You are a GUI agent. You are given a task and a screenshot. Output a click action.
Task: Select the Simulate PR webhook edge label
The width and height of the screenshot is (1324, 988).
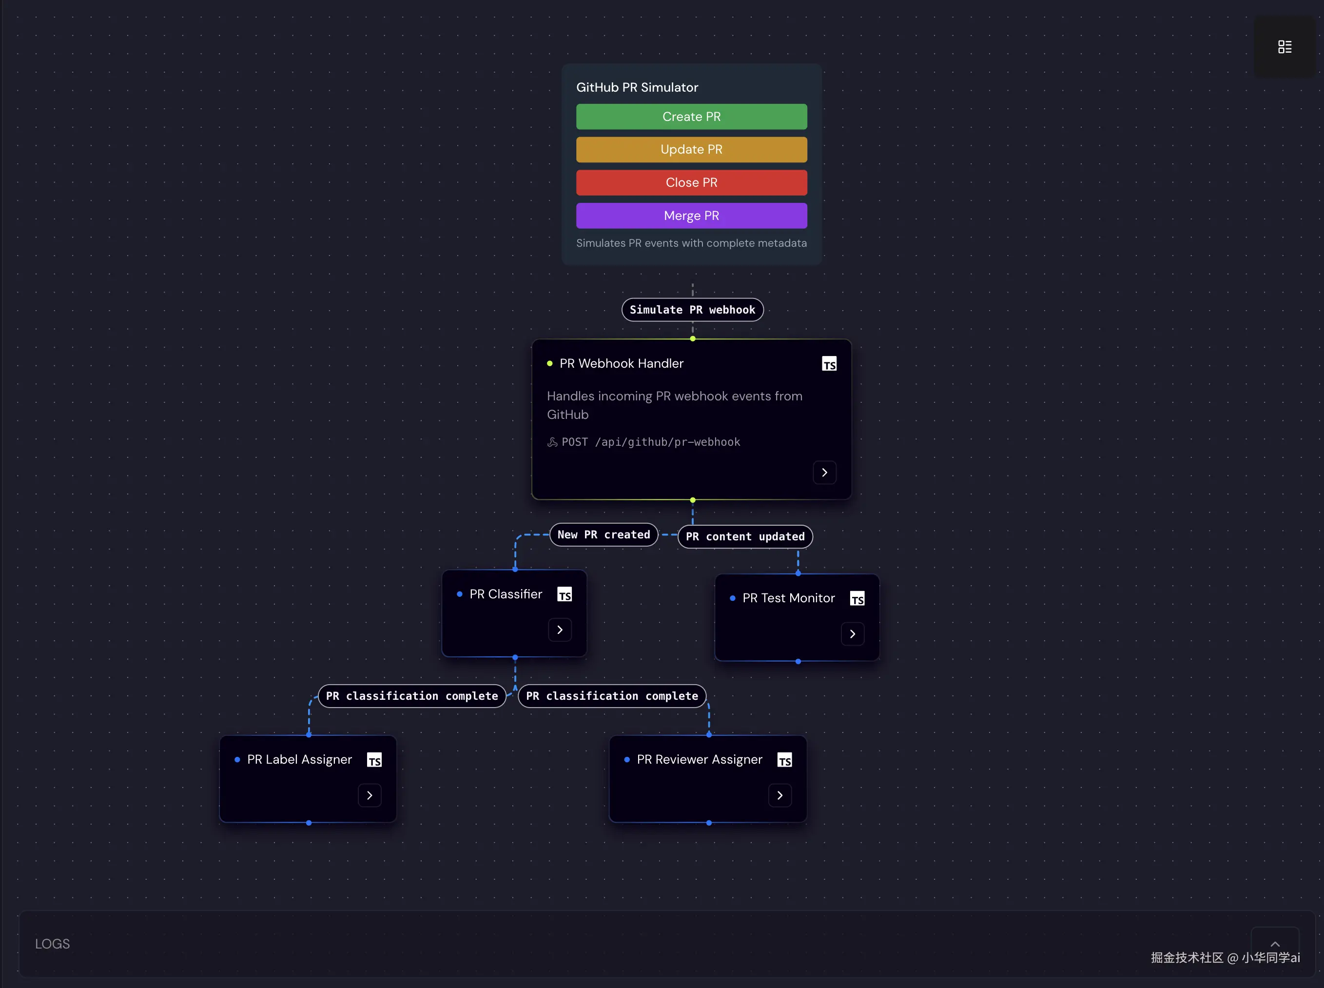[x=692, y=310]
